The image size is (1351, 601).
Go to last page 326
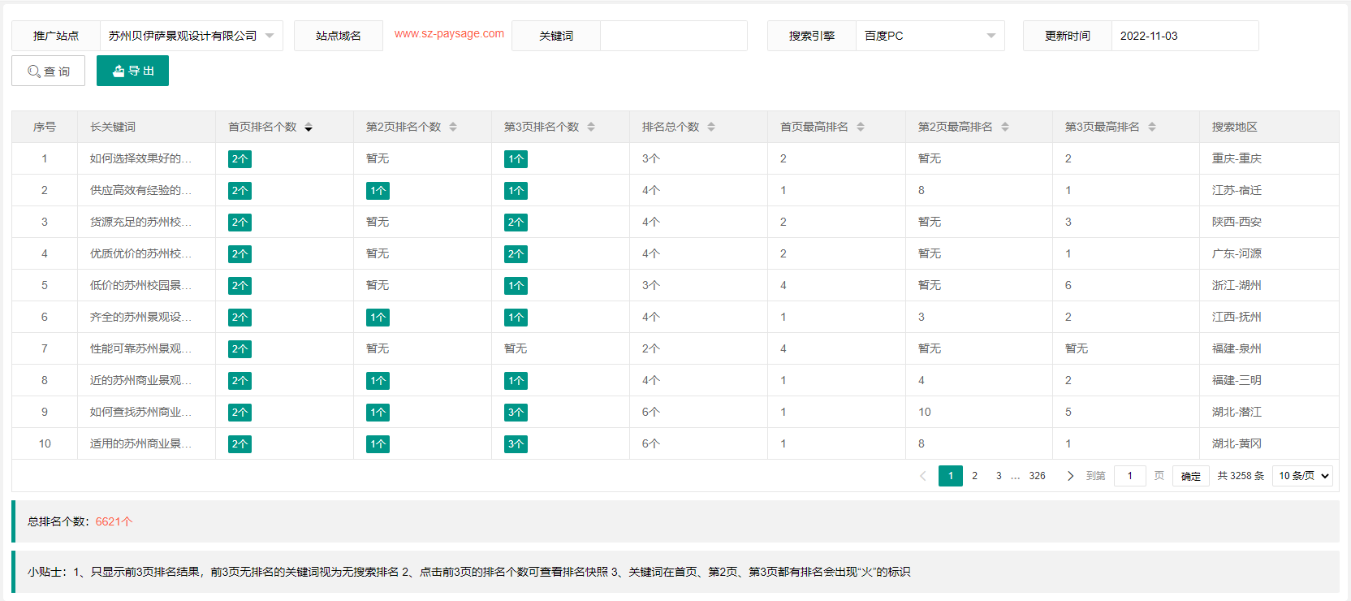tap(1037, 476)
